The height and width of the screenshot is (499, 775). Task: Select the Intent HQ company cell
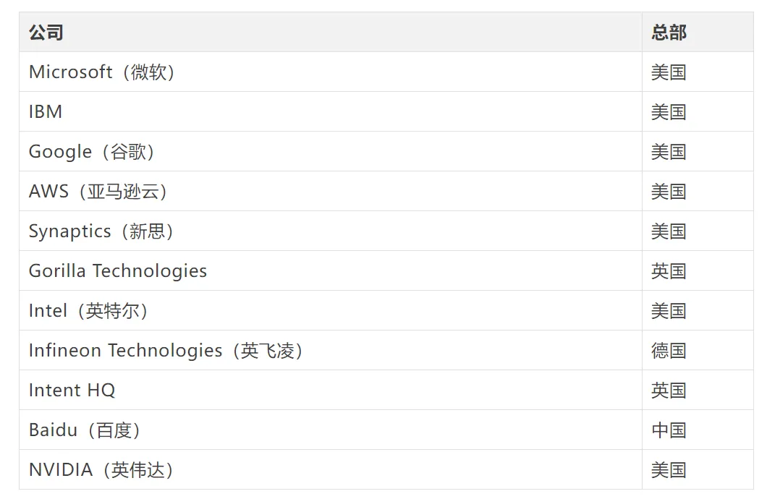[x=330, y=390]
